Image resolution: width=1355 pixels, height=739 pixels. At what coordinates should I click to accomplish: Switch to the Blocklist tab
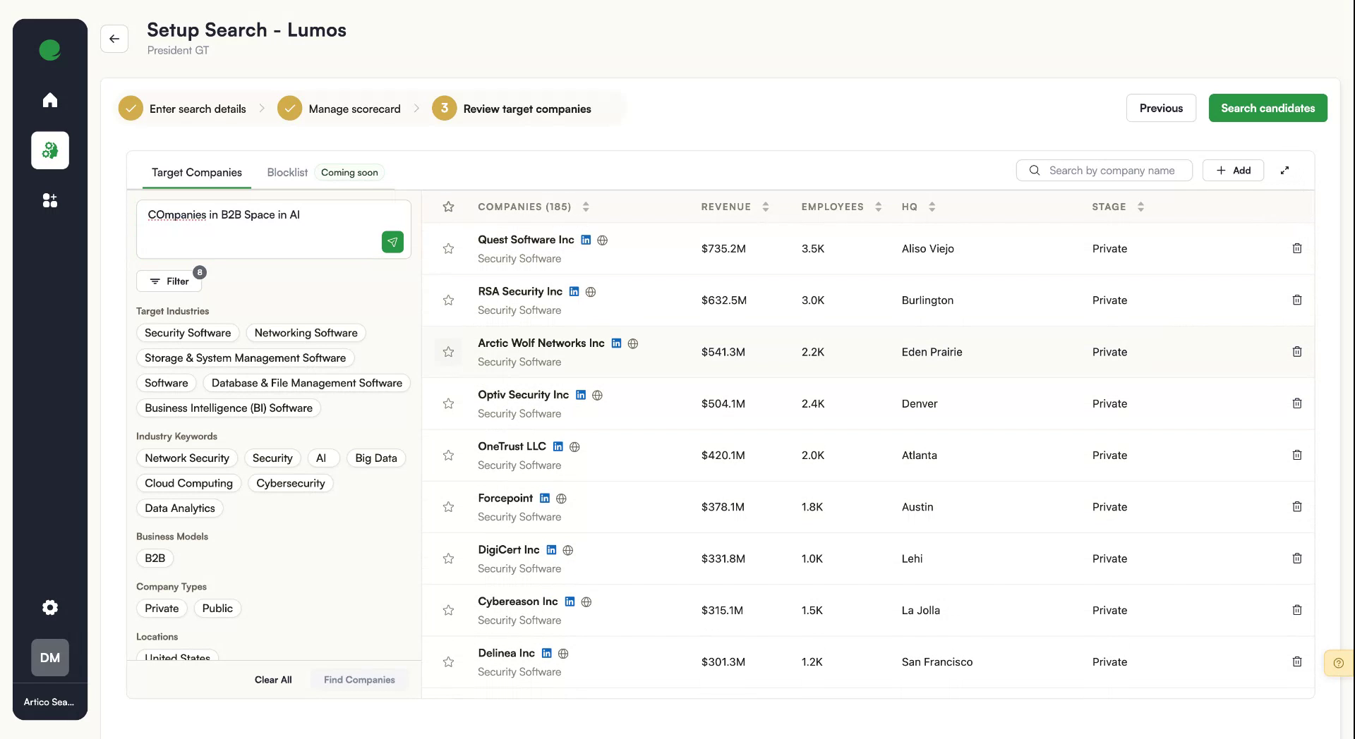coord(287,172)
